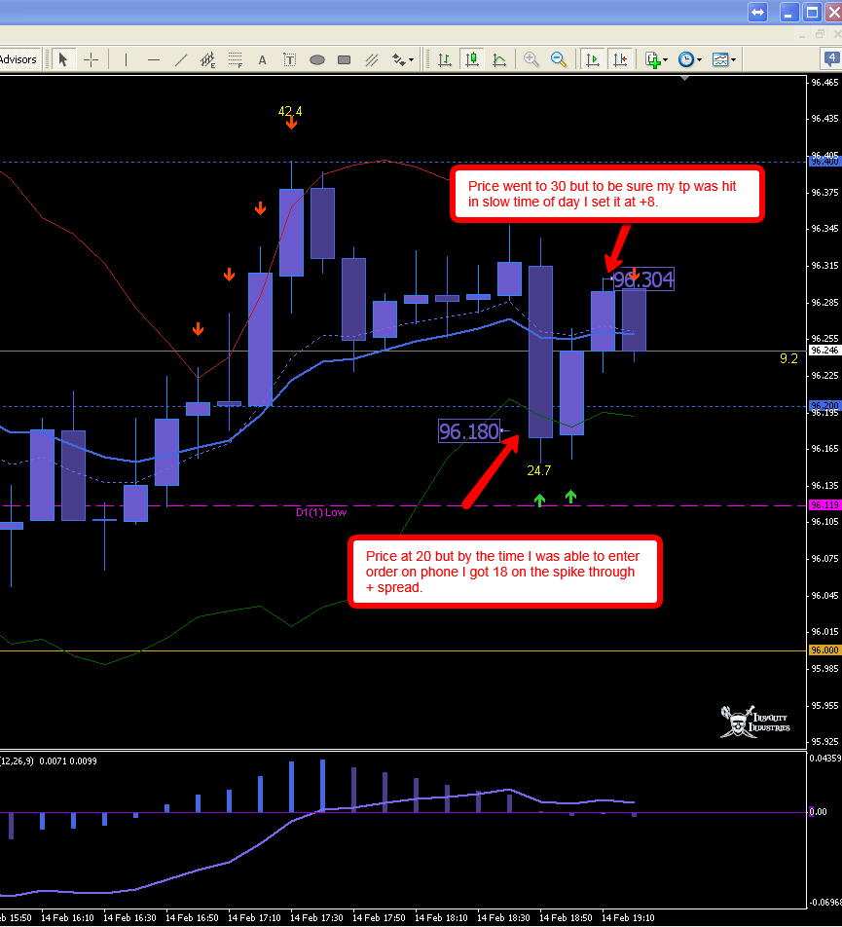Select the parallel lines channel tool
Image resolution: width=842 pixels, height=927 pixels.
coord(372,59)
